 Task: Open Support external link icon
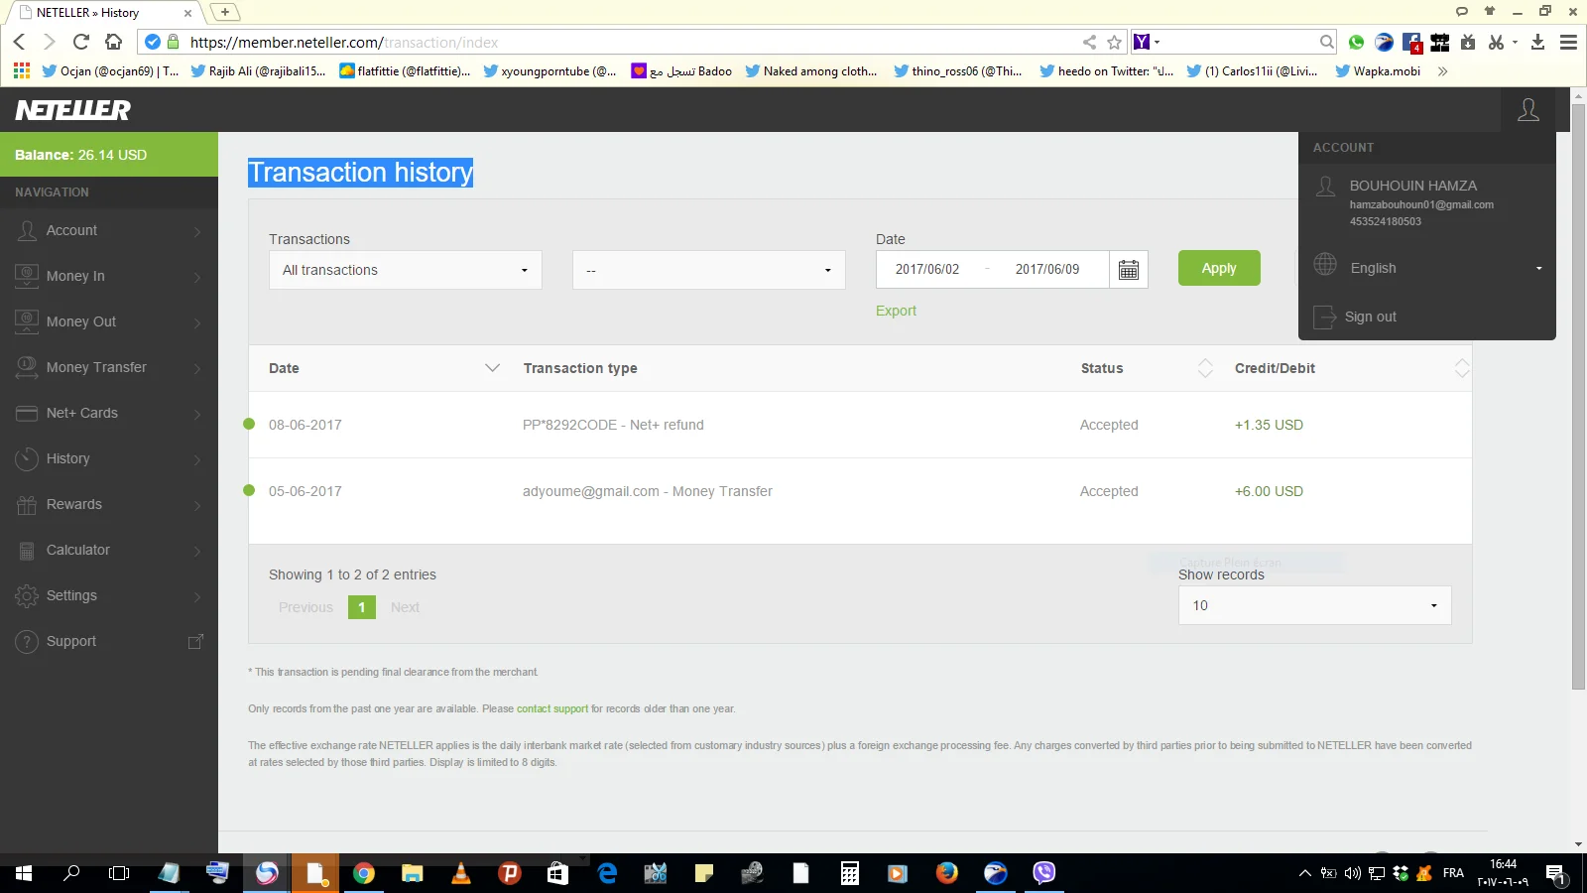click(195, 642)
